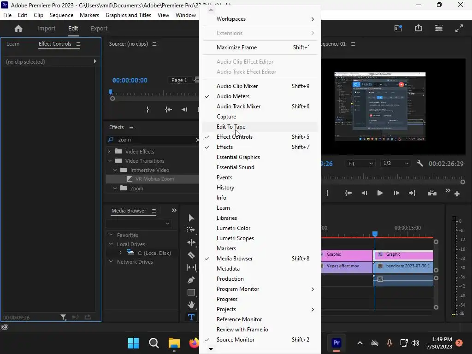The width and height of the screenshot is (472, 354).
Task: Expand the Program Monitor submenu
Action: click(x=260, y=289)
